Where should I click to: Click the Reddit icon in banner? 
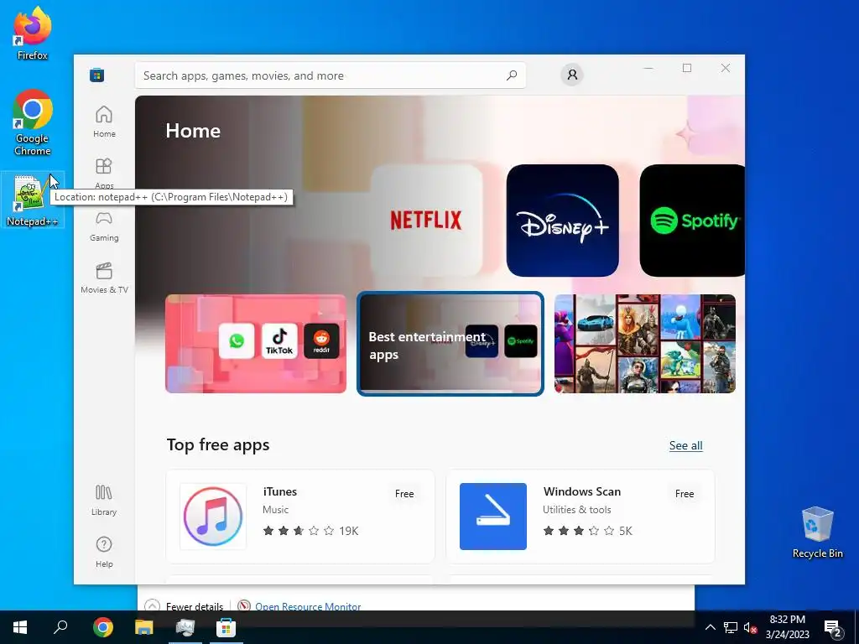coord(321,341)
